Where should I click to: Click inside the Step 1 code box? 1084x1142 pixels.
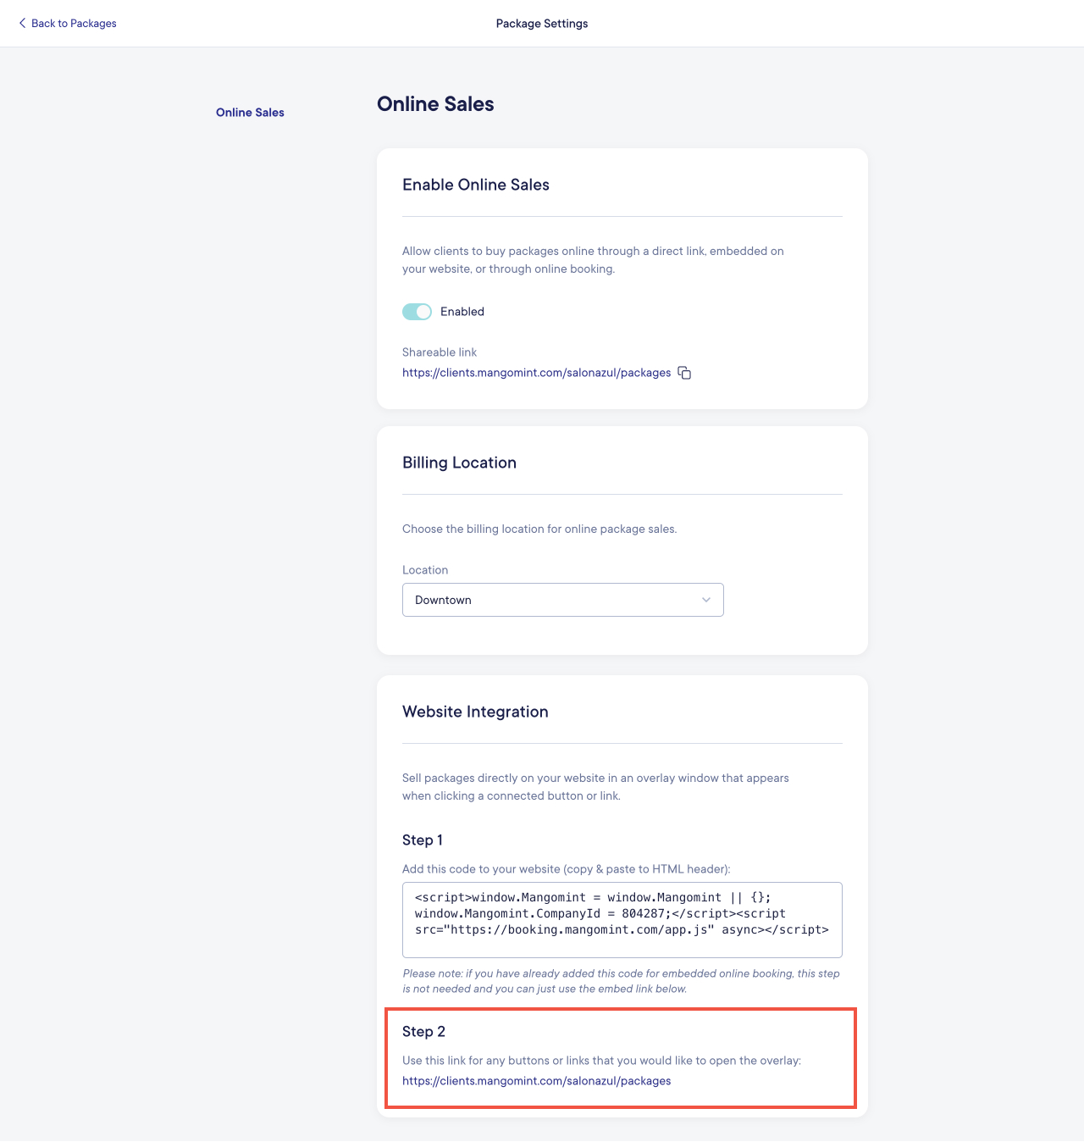[622, 920]
